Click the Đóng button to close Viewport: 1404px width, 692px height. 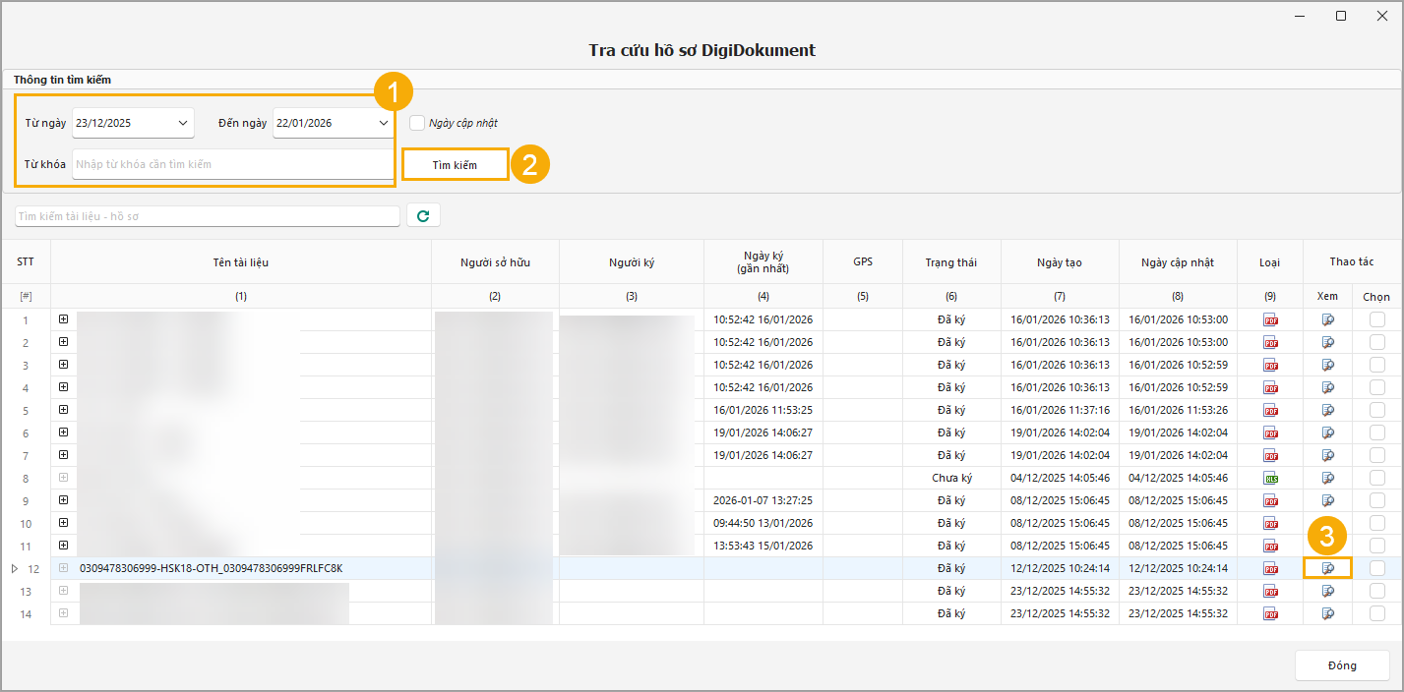(x=1342, y=665)
